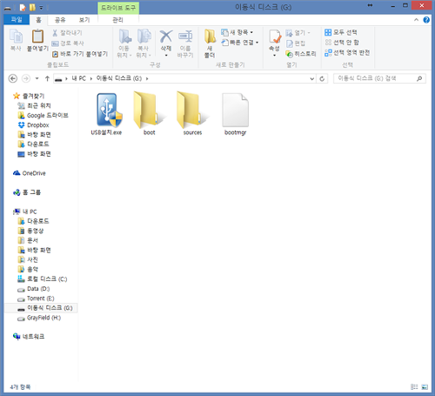
Task: Open 최근 위치 in favorites
Action: [x=34, y=106]
